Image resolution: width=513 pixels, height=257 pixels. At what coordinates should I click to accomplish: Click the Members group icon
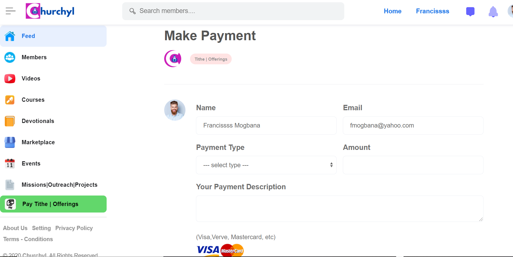[10, 57]
